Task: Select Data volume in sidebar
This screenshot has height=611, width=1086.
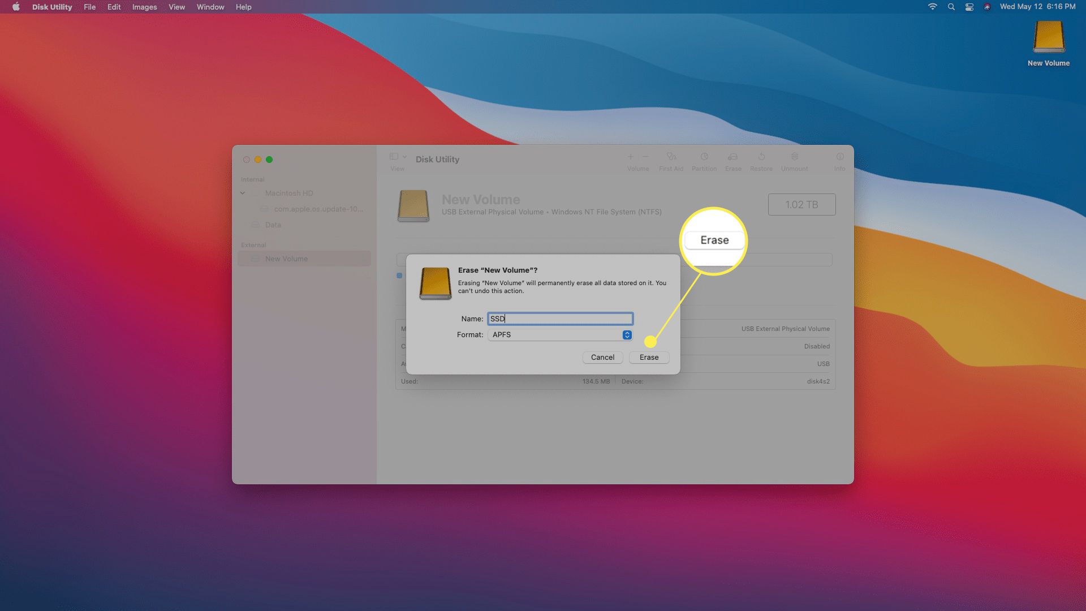Action: coord(273,225)
